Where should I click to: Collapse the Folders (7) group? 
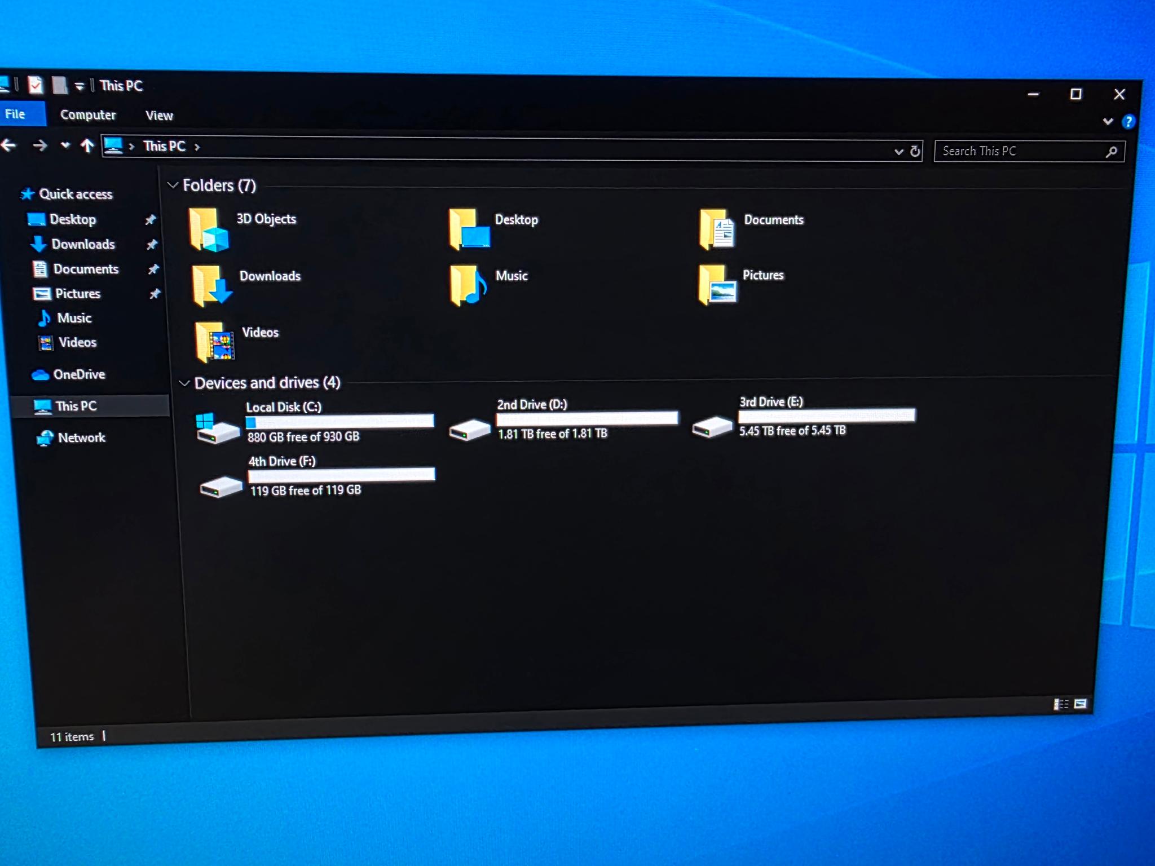[x=173, y=185]
